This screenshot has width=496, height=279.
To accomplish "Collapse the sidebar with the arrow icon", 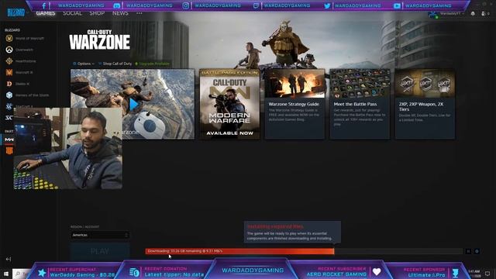I will pyautogui.click(x=9, y=259).
